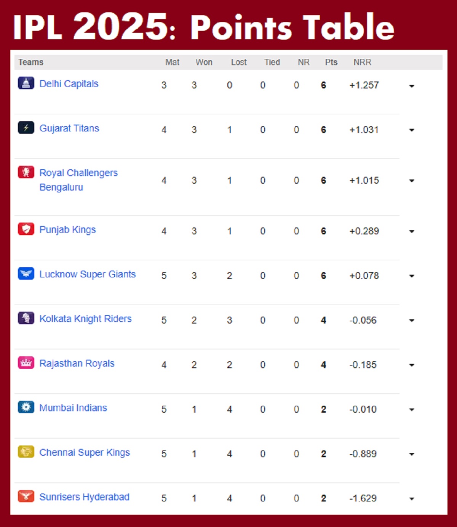Image resolution: width=457 pixels, height=527 pixels.
Task: Click the Punjab Kings team logo icon
Action: [26, 229]
